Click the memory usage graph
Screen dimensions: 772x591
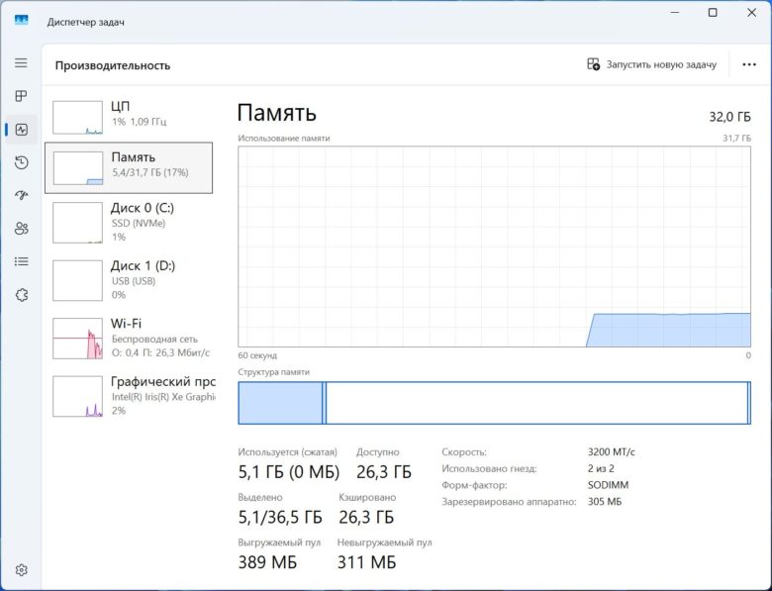[494, 246]
